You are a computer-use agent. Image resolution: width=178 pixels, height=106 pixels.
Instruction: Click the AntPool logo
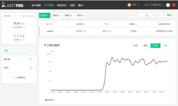[12, 5]
